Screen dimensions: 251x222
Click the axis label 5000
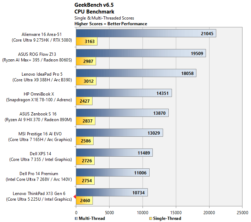[x=109, y=213]
